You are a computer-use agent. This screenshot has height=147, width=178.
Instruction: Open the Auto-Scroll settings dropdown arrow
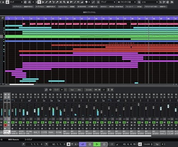click(33, 2)
